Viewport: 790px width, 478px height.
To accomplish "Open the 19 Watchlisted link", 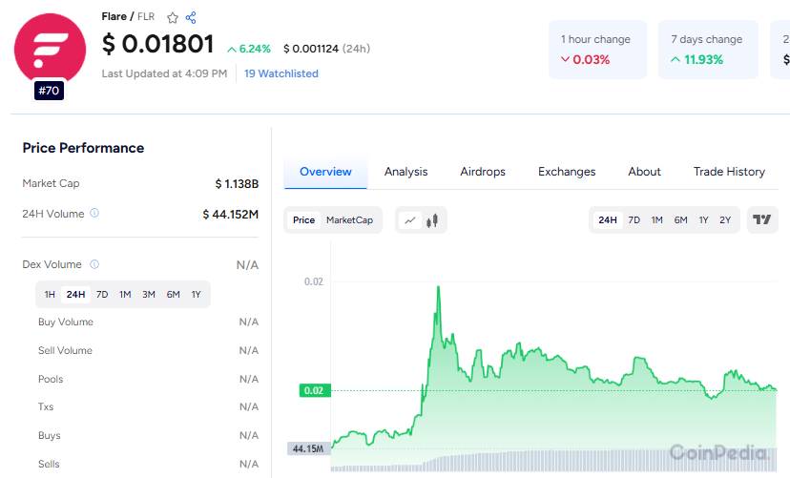I will [281, 73].
